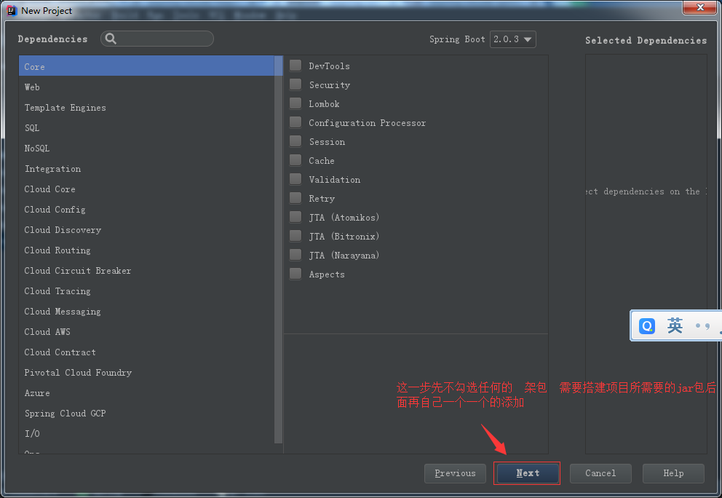Open the Spring Boot version dropdown
The height and width of the screenshot is (498, 722).
[512, 39]
